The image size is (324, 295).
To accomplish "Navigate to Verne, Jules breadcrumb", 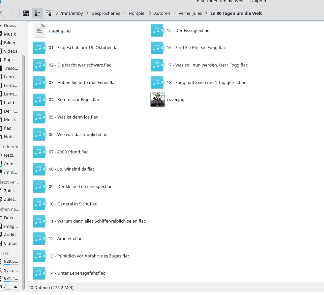I will (x=190, y=13).
